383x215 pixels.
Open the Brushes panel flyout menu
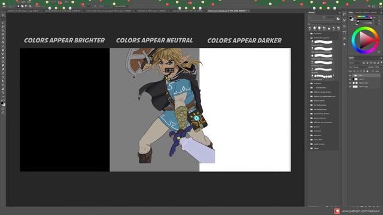339,13
